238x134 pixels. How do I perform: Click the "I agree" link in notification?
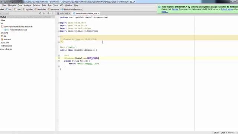[x=175, y=9]
